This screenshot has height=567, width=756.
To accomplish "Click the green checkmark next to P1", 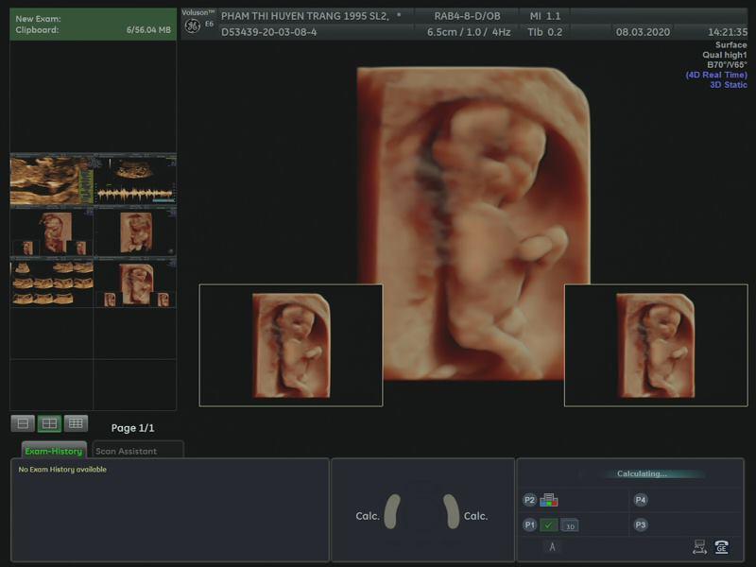I will pos(549,524).
